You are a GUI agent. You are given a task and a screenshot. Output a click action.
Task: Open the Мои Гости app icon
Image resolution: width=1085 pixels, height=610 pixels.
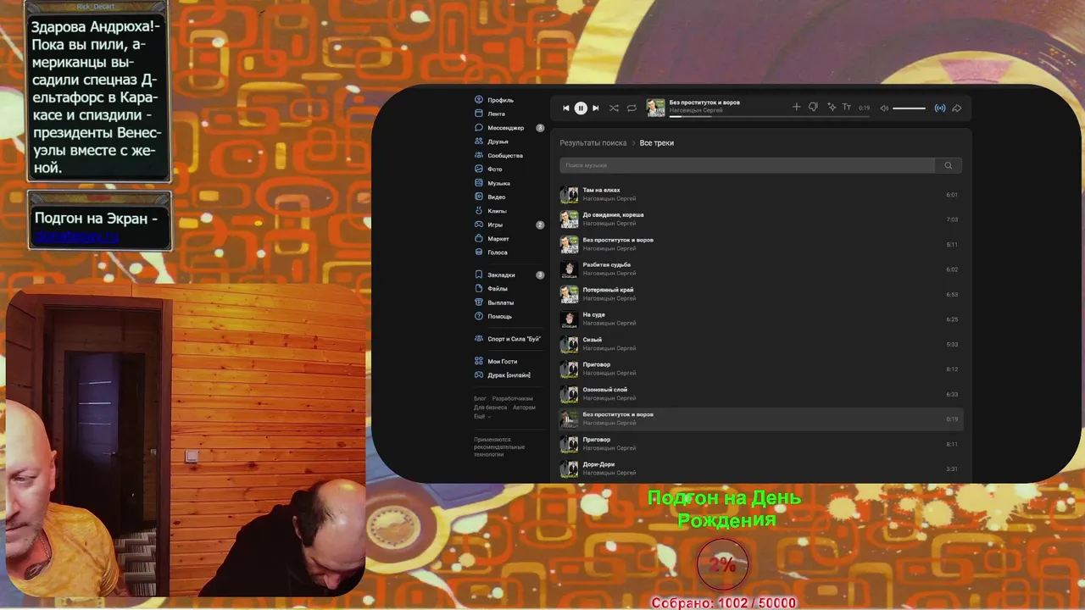[x=479, y=361]
